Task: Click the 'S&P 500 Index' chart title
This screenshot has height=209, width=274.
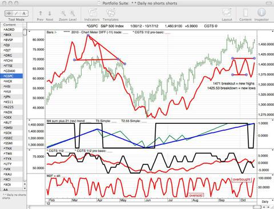Action: [112, 26]
